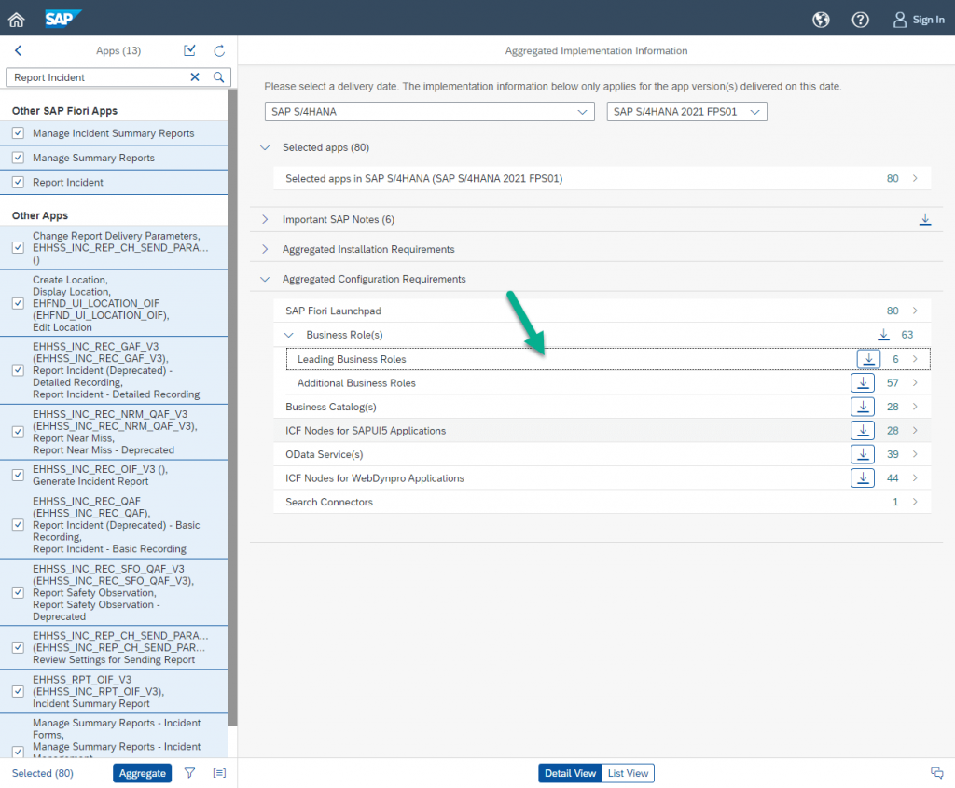Screen dimensions: 955x788
Task: Download Business Catalog(s)
Action: coord(863,407)
